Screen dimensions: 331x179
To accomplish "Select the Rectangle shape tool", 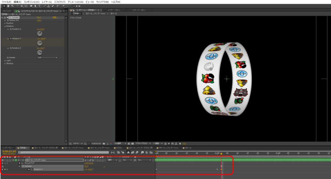I will click(x=31, y=6).
